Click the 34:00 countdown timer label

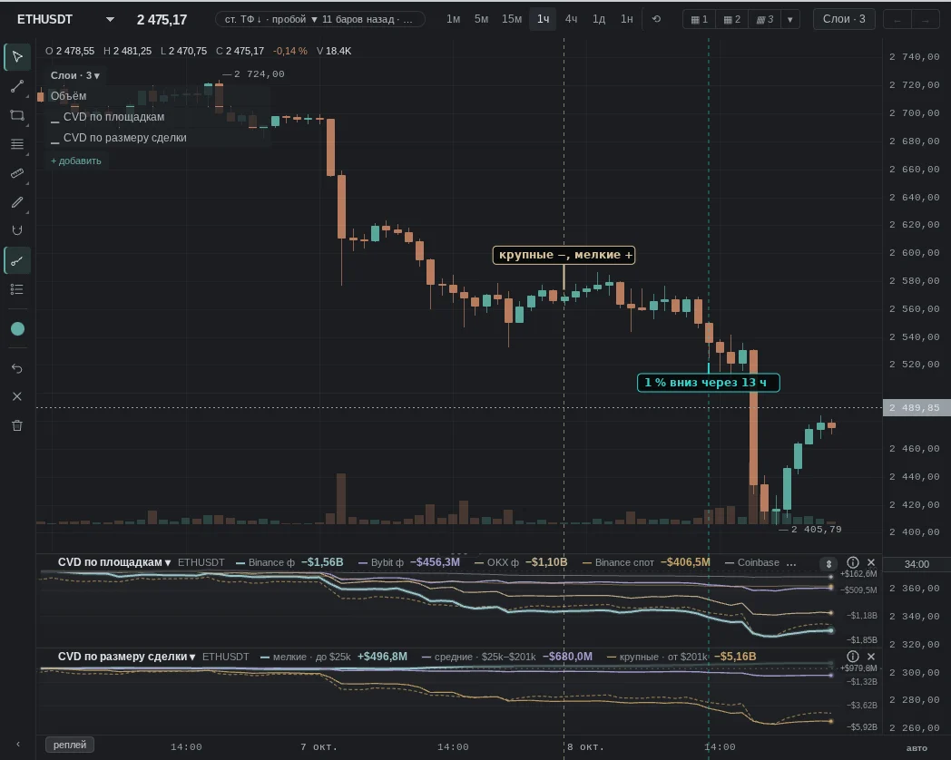(x=917, y=564)
